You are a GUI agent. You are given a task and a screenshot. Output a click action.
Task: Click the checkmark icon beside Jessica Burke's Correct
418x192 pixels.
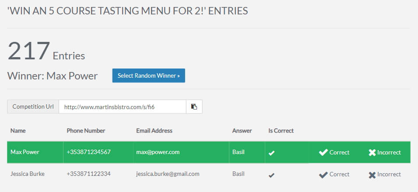323,175
